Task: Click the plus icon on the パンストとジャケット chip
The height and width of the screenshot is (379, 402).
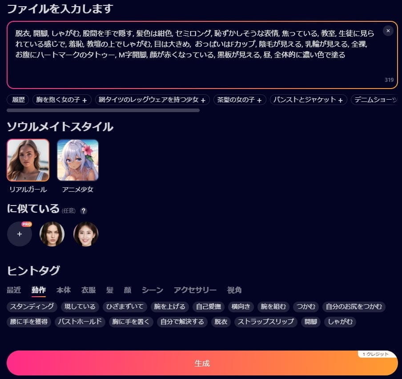Action: 341,100
